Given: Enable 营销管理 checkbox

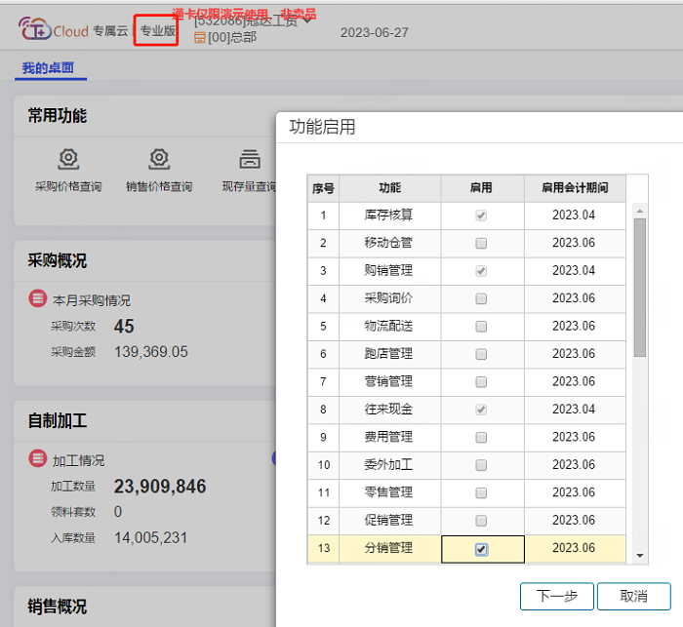Looking at the screenshot, I should pyautogui.click(x=481, y=382).
